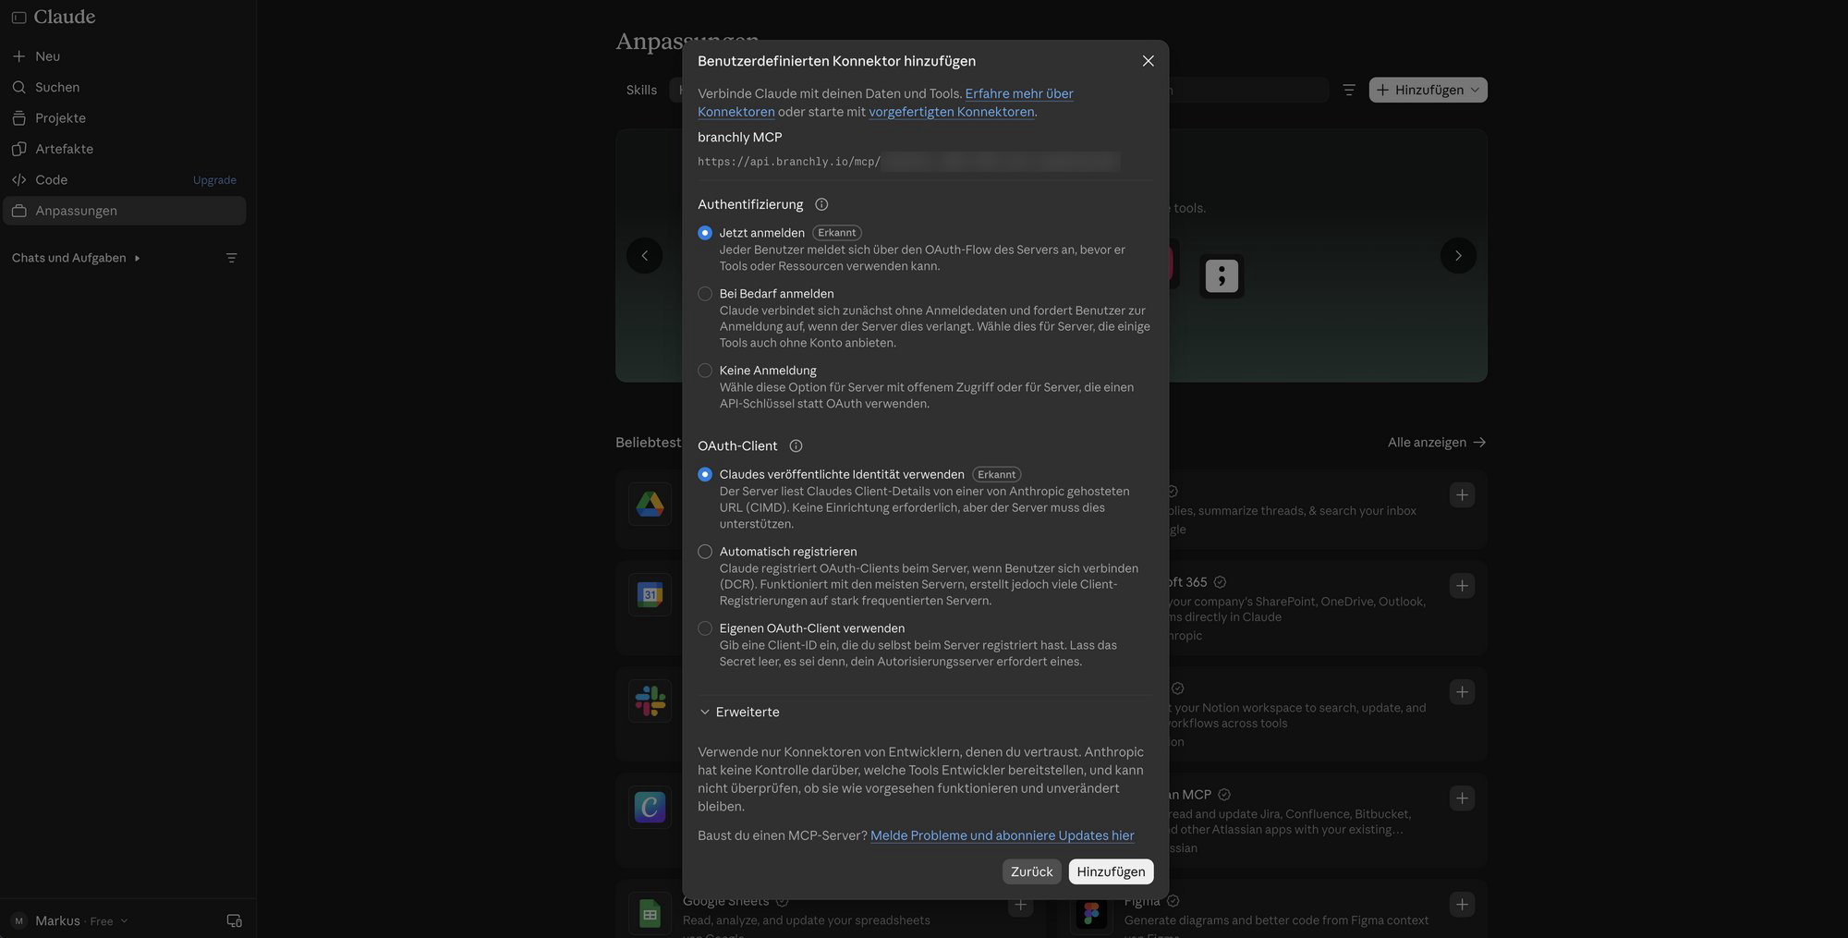Click the Zurück button
1848x938 pixels.
click(1031, 871)
